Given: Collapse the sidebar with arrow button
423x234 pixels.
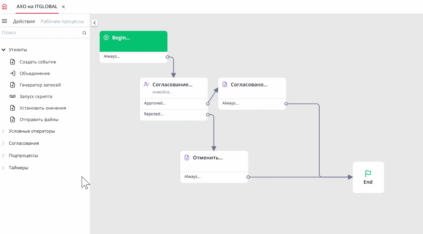Looking at the screenshot, I should (x=95, y=23).
